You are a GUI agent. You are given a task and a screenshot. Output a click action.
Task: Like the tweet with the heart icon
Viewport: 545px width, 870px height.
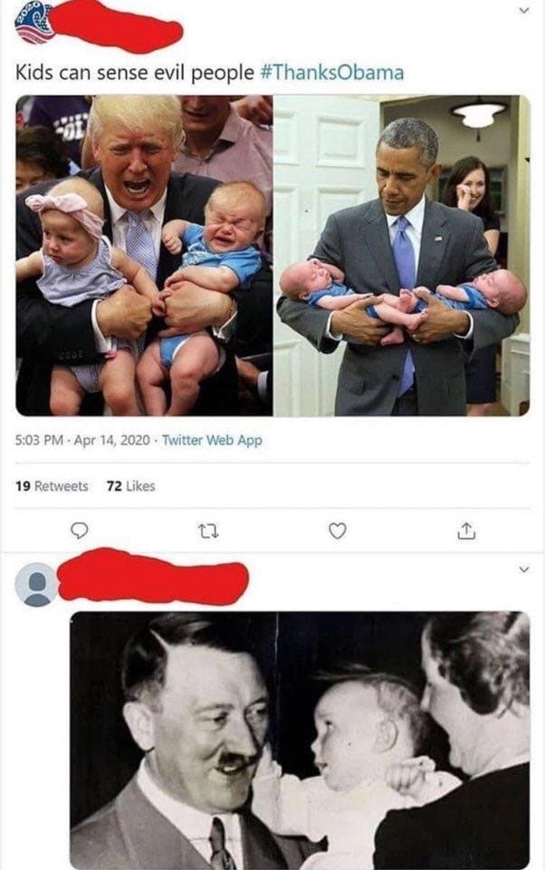coord(338,531)
